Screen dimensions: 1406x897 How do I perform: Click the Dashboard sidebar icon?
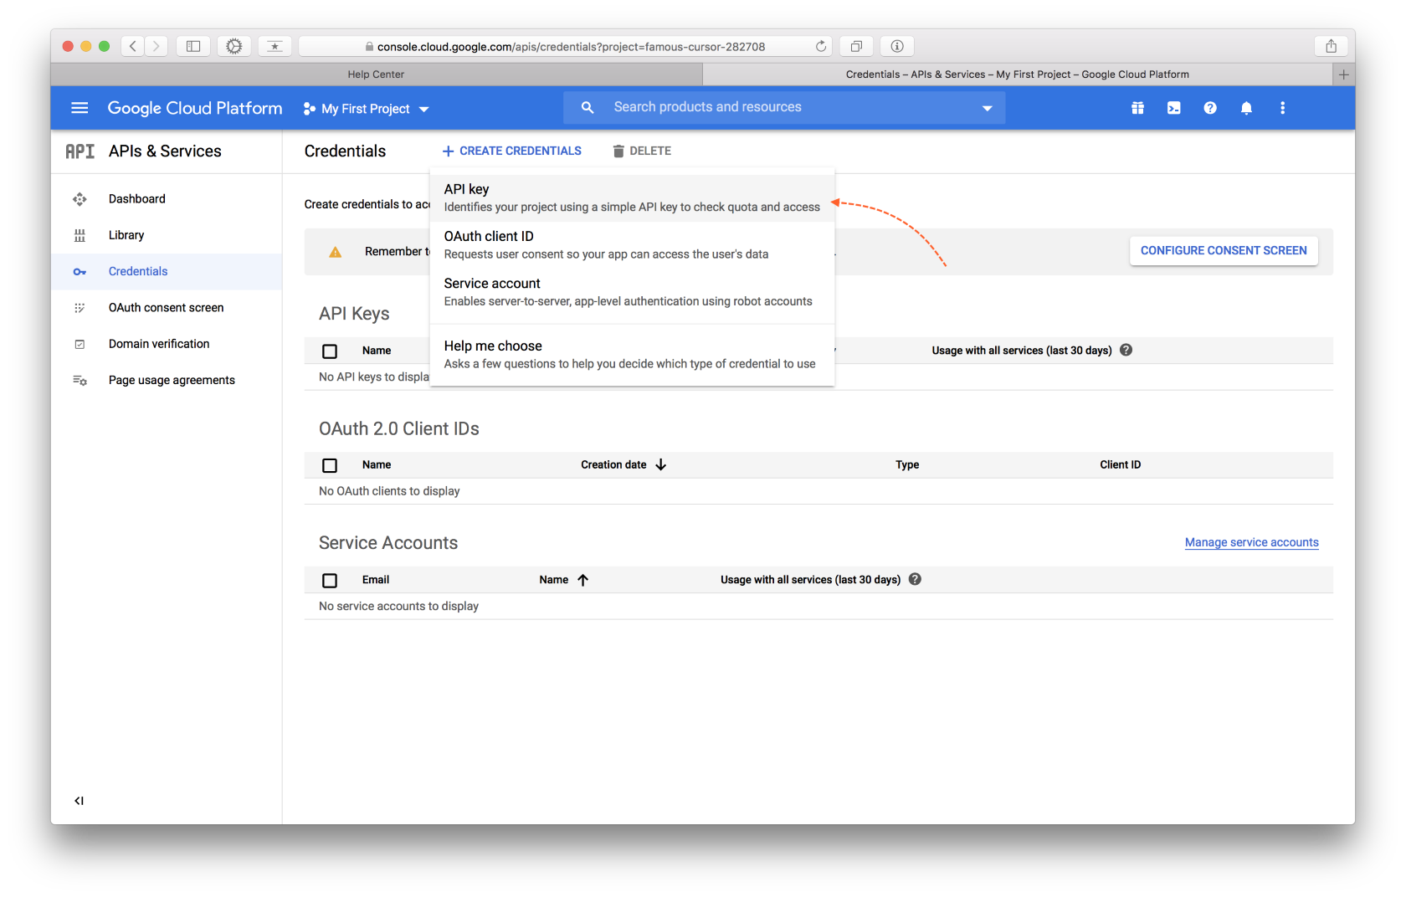[80, 199]
